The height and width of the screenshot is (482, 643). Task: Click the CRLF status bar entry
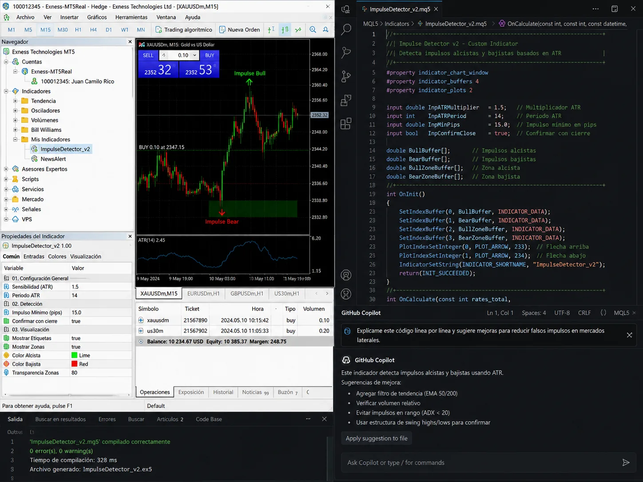click(584, 313)
